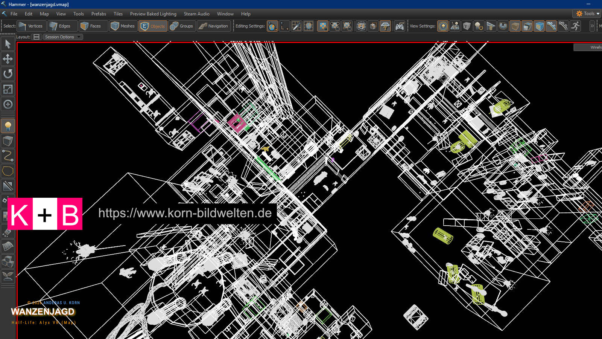602x339 pixels.
Task: Open the Tools menu in menu bar
Action: (79, 14)
